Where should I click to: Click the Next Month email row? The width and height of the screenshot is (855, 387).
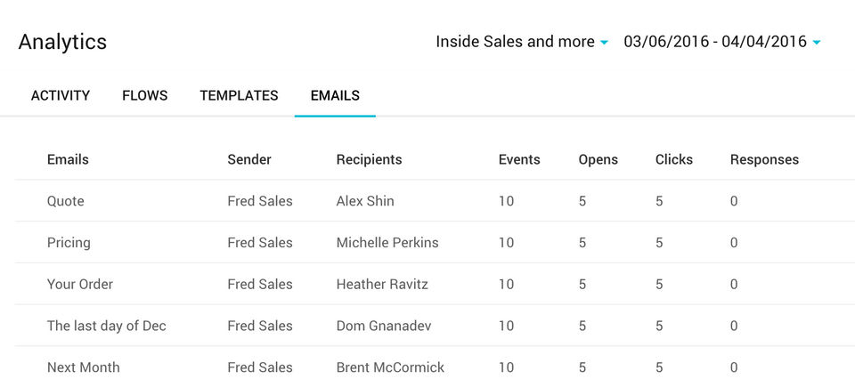(x=84, y=367)
